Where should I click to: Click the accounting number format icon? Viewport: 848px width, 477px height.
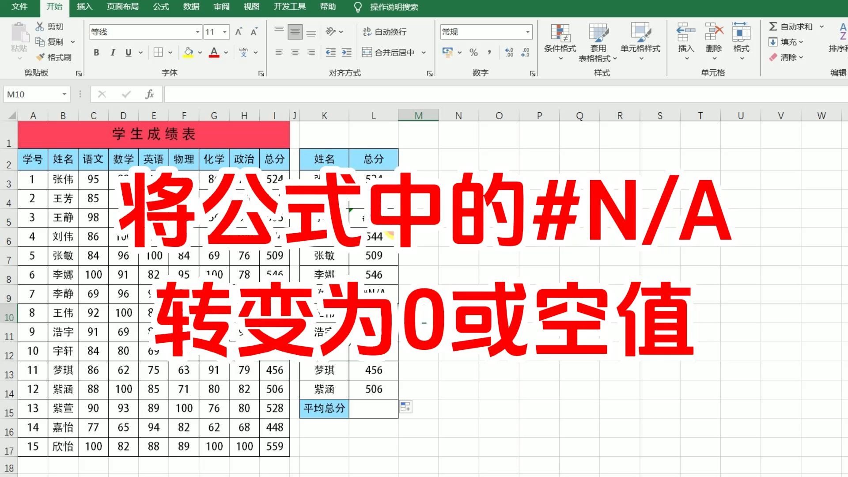point(447,52)
